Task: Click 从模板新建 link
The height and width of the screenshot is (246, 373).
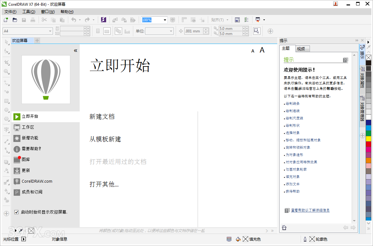Action: [x=105, y=139]
